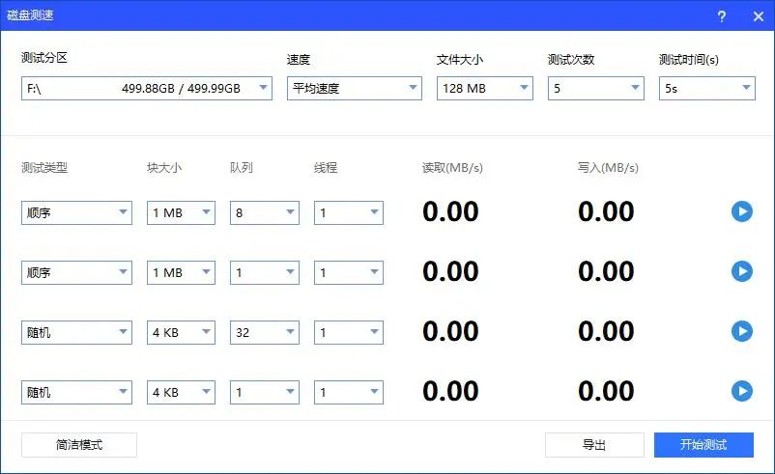Open third row 随机 test type dropdown
This screenshot has height=474, width=775.
pos(76,333)
